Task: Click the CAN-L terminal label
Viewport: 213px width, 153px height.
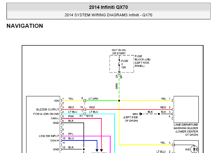Action: coord(55,118)
